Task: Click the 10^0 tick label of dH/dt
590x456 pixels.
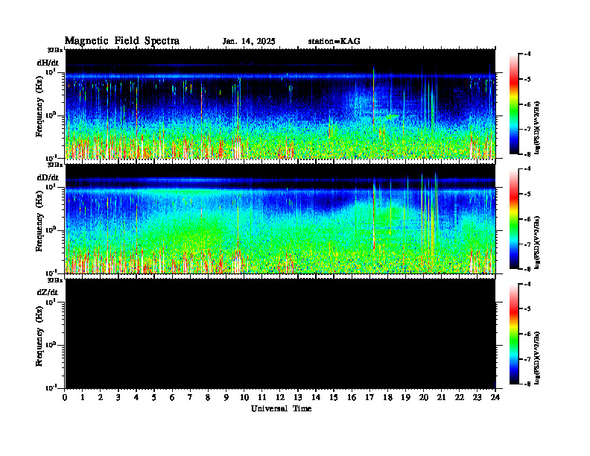Action: click(51, 115)
